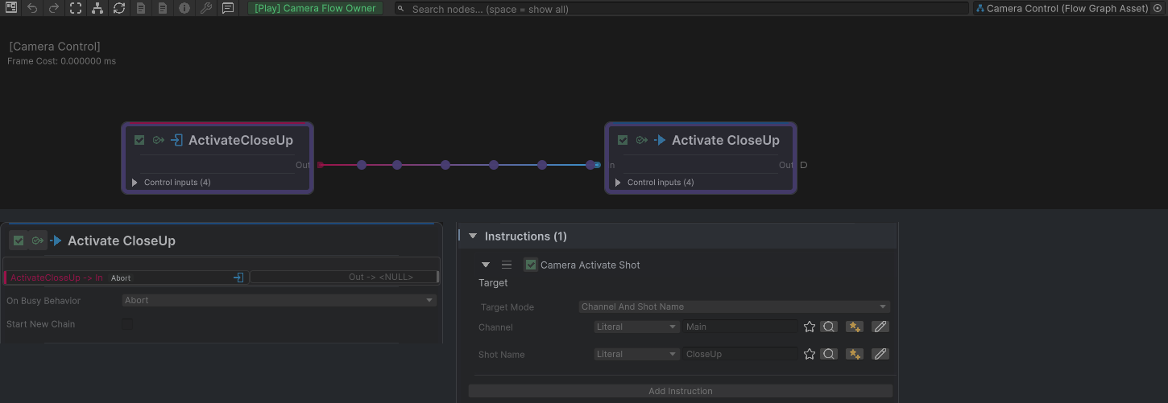Redo the last undone change
The image size is (1168, 403).
click(54, 8)
